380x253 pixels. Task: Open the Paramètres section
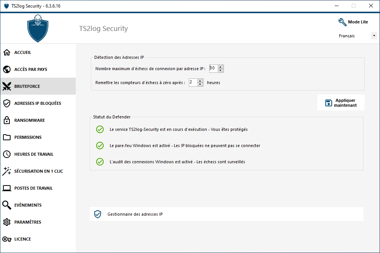coord(38,222)
